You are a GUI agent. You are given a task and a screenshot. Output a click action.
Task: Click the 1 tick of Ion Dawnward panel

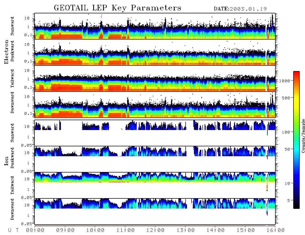click(x=28, y=216)
